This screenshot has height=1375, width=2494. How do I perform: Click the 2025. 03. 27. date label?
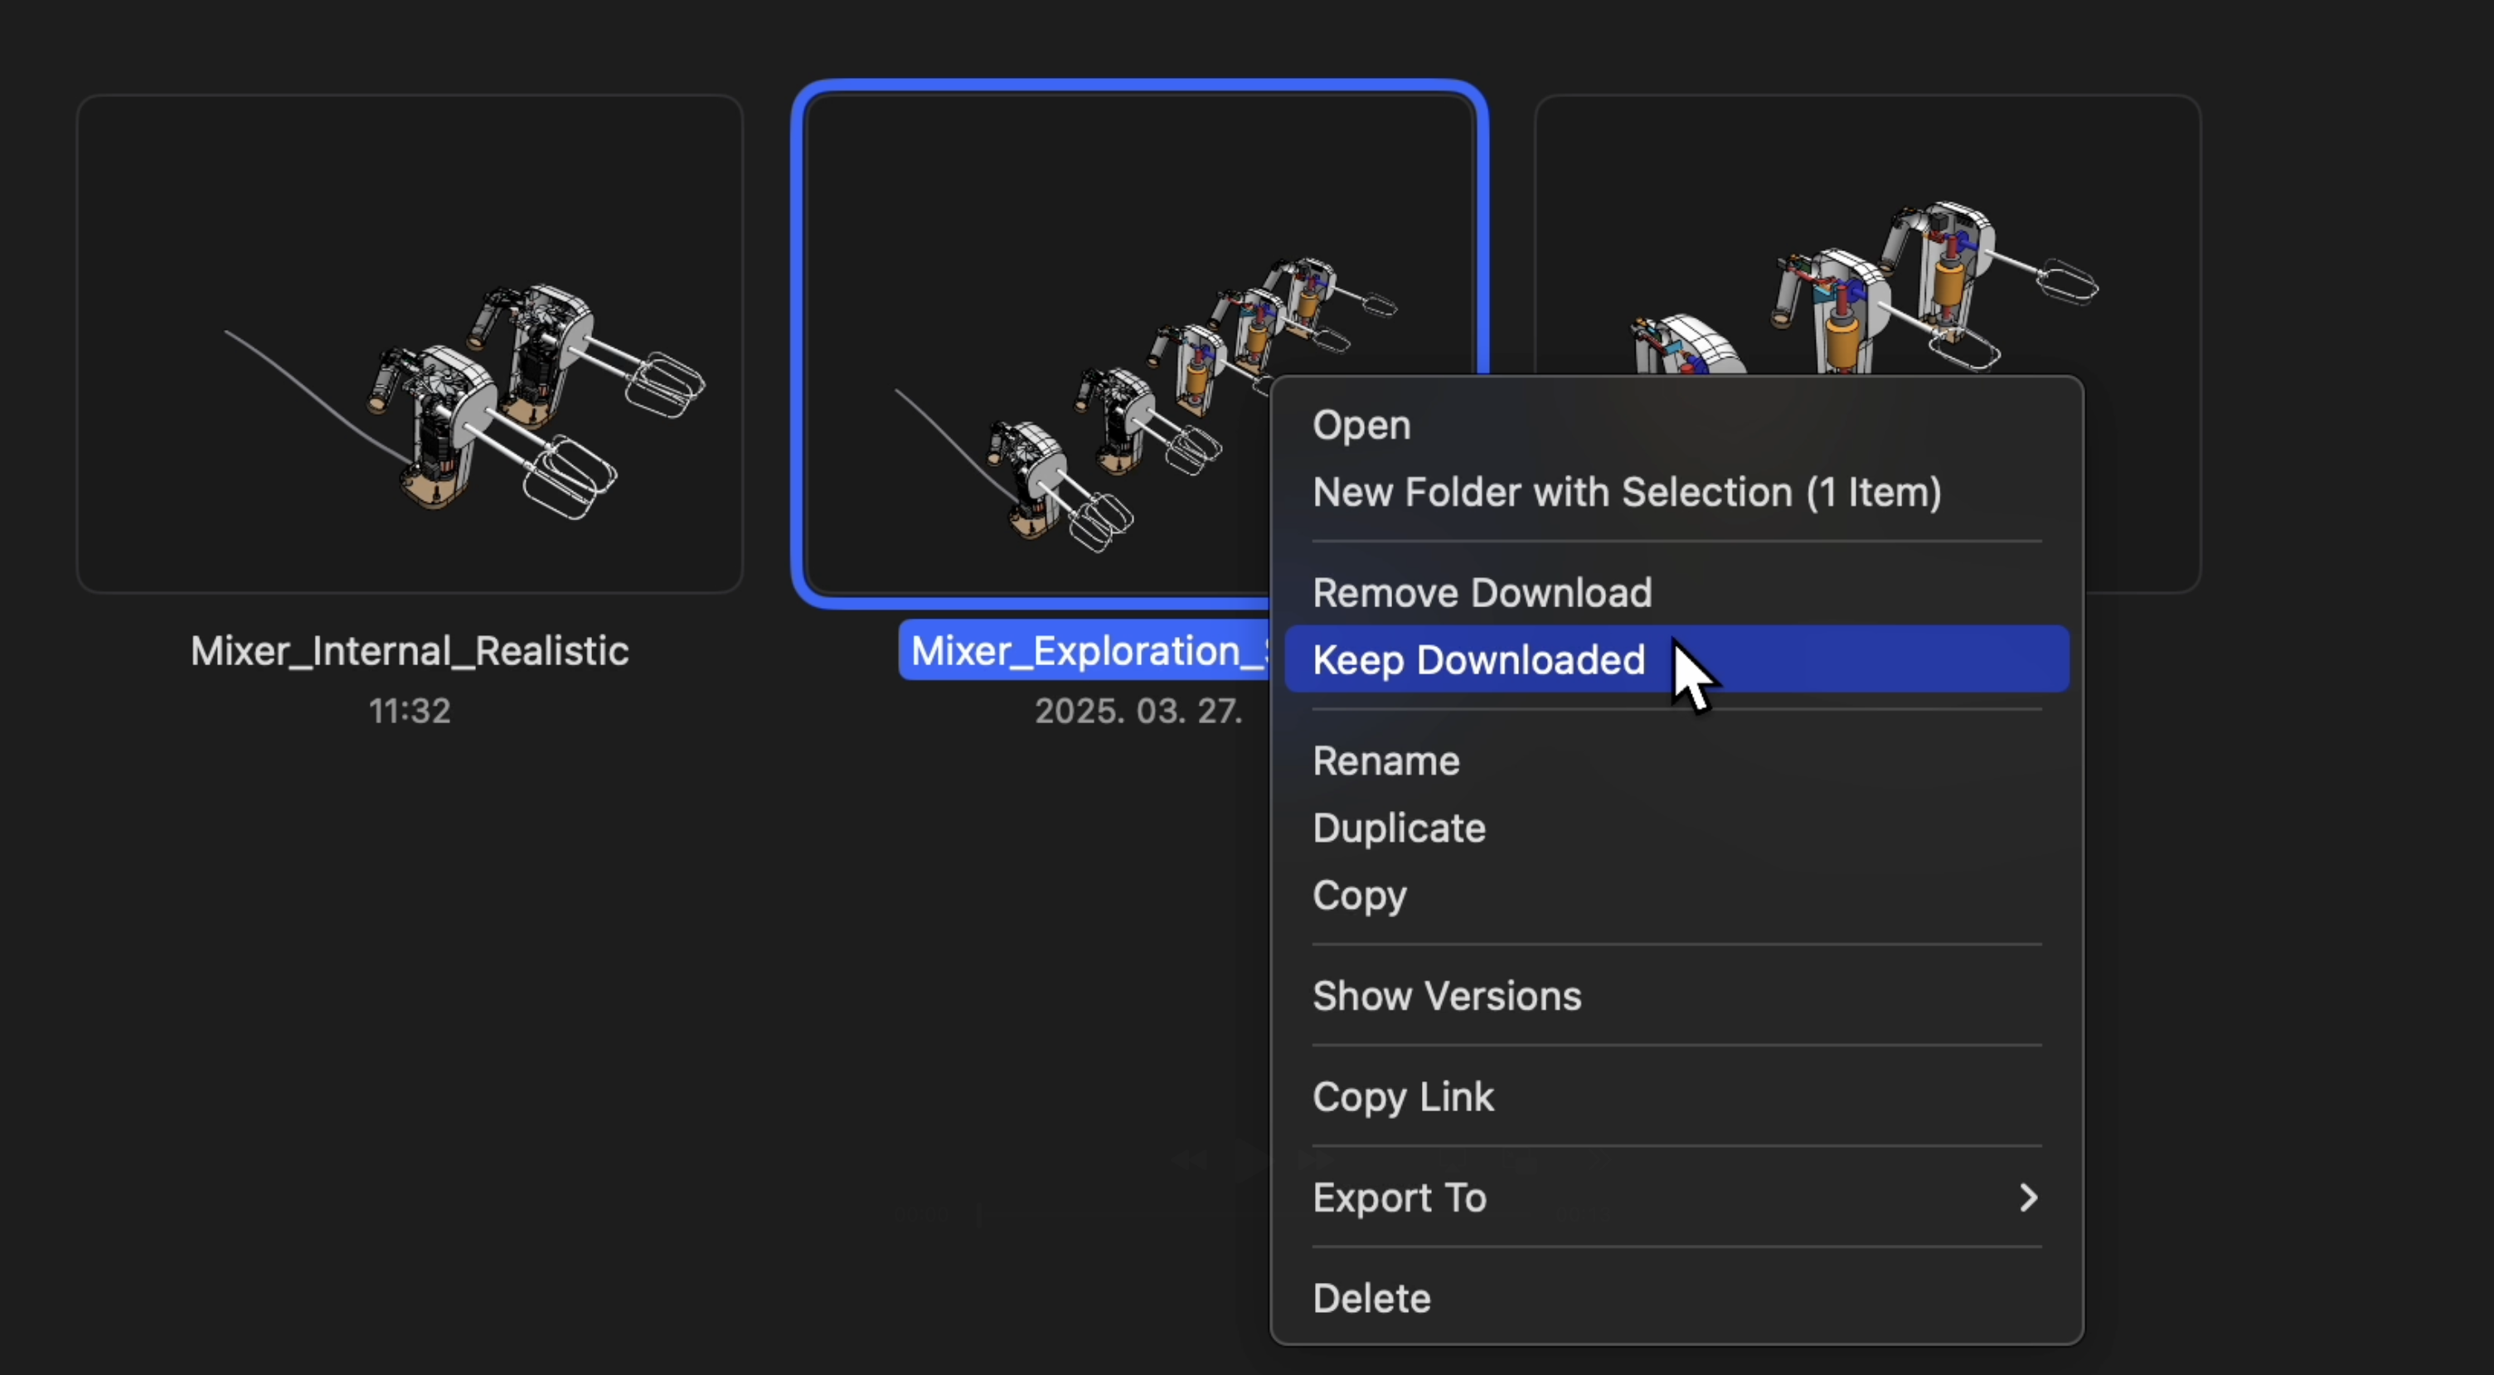tap(1138, 712)
